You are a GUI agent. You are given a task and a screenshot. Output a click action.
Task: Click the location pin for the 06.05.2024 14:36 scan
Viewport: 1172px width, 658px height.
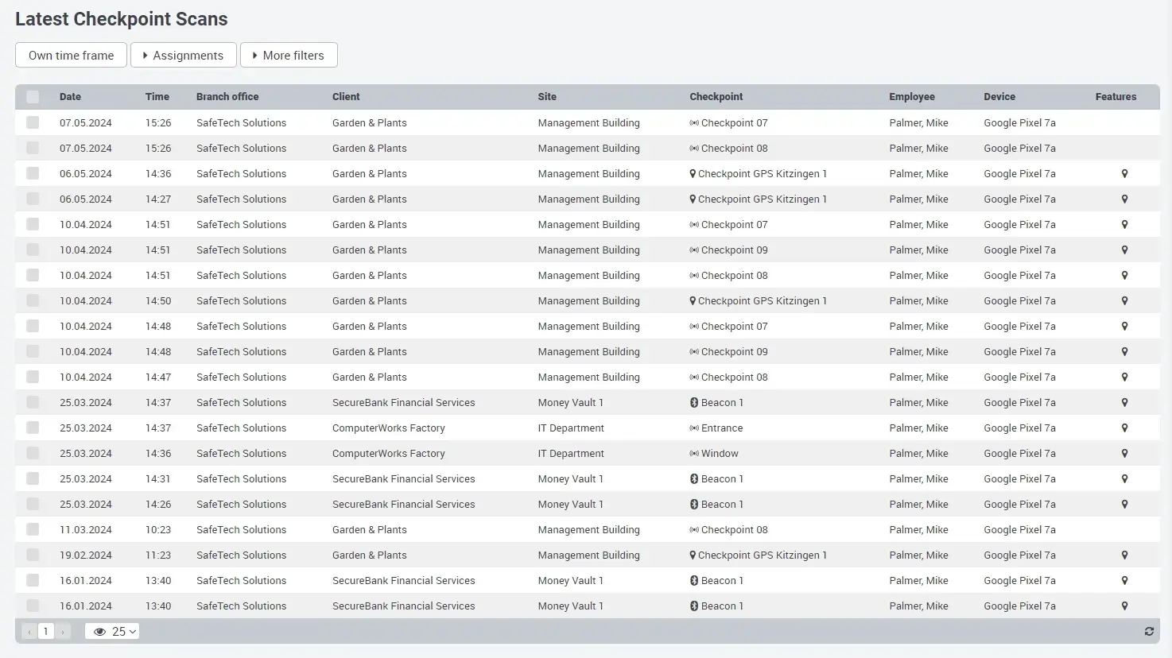click(1124, 174)
